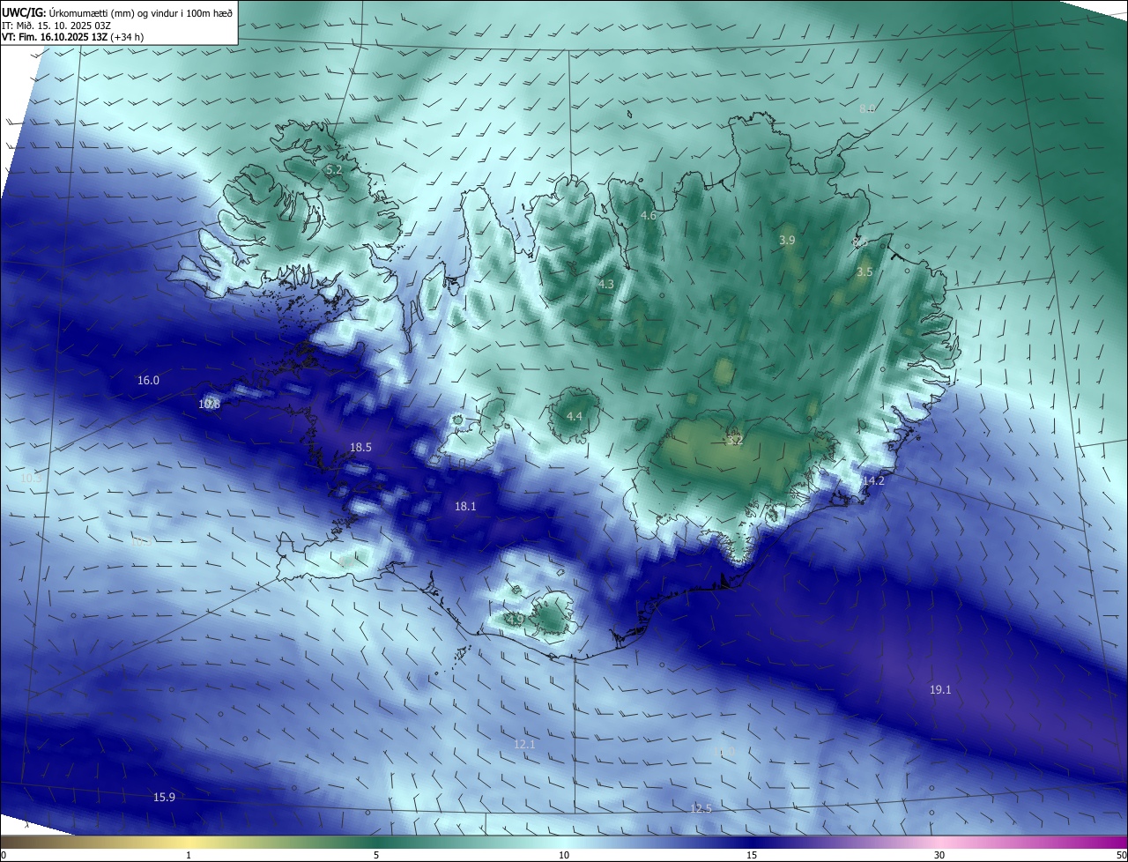Click the 4.6 value label in north Iceland
This screenshot has height=862, width=1128.
point(649,216)
